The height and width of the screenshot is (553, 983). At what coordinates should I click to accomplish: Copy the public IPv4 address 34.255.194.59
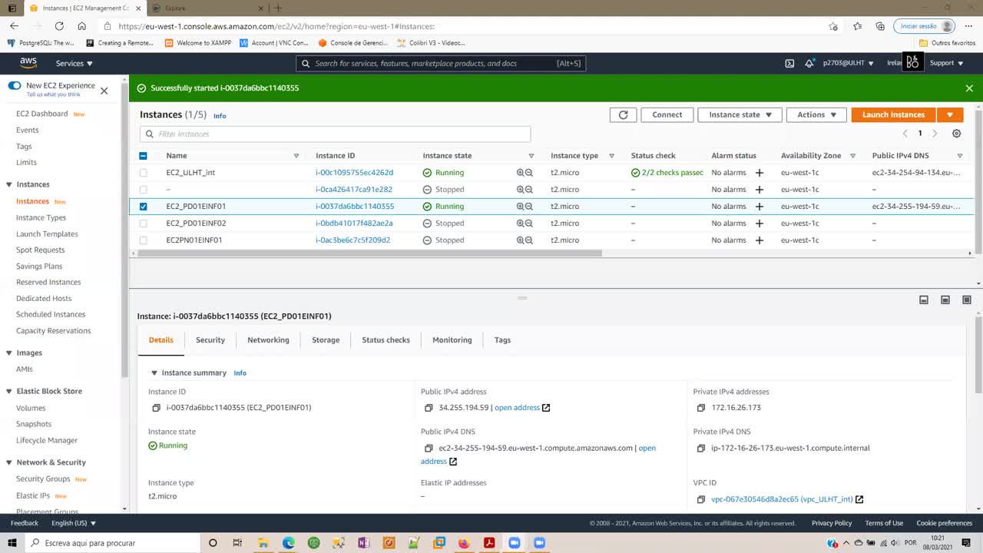tap(429, 408)
